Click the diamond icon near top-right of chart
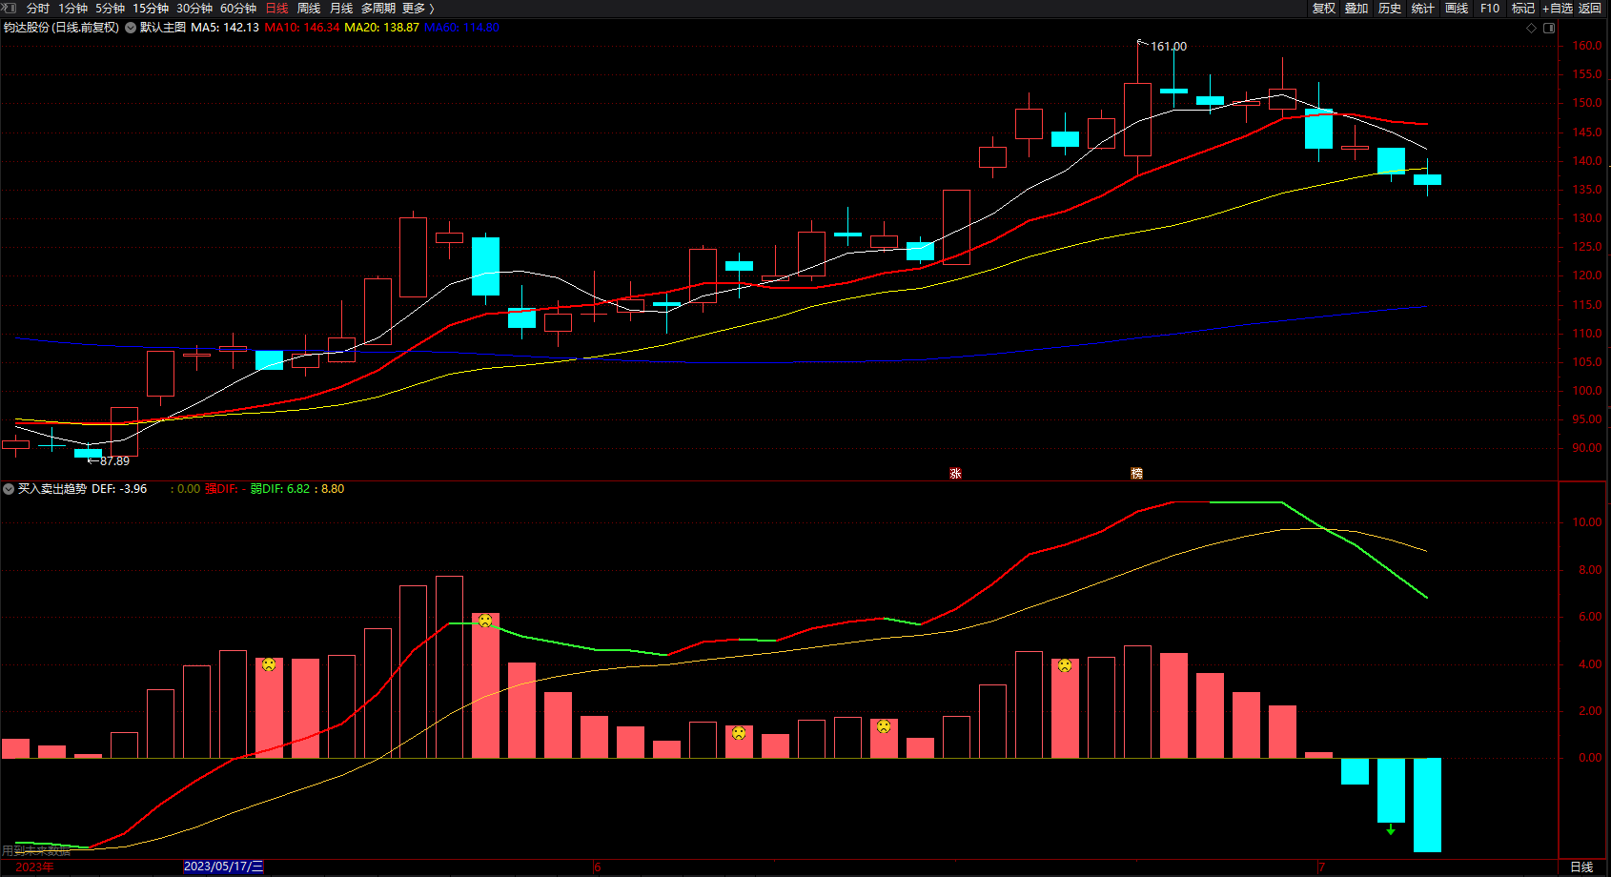 pyautogui.click(x=1532, y=28)
